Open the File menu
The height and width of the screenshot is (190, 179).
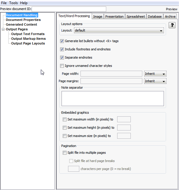pos(4,3)
